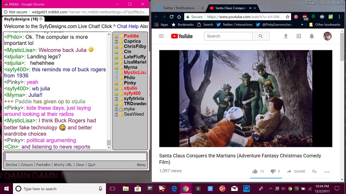
Task: Bookmark this page with the star icon
Action: click(x=287, y=17)
